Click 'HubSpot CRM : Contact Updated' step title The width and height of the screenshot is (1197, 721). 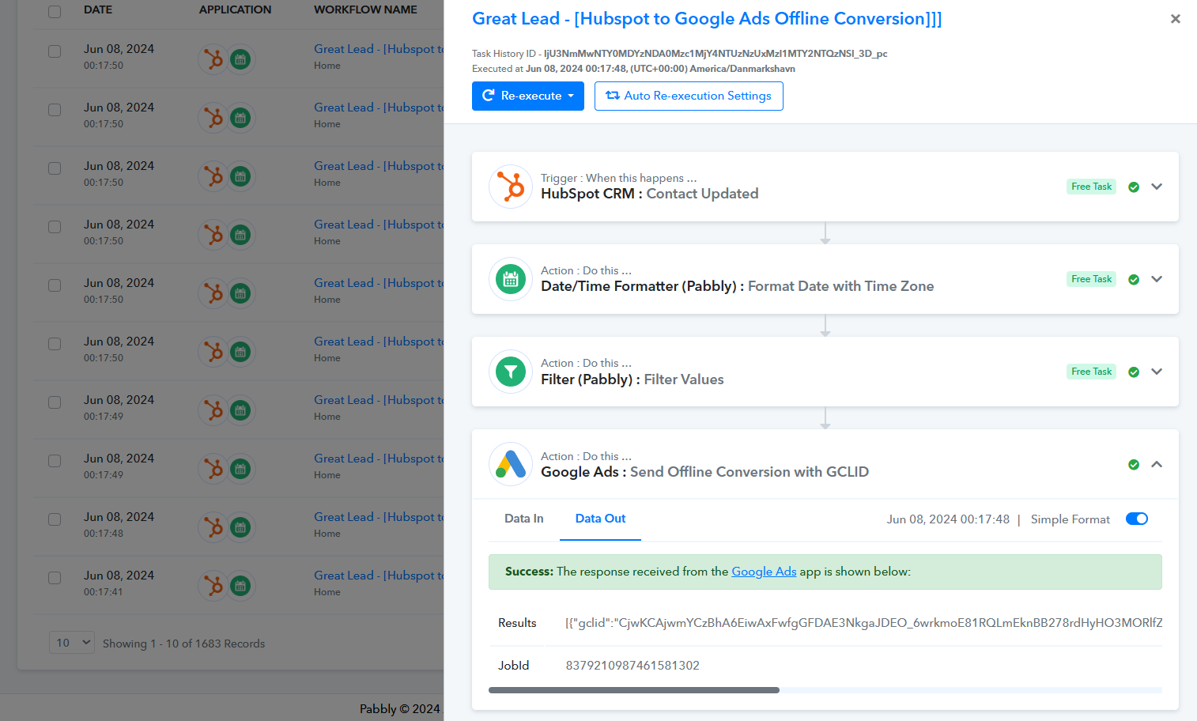coord(649,194)
